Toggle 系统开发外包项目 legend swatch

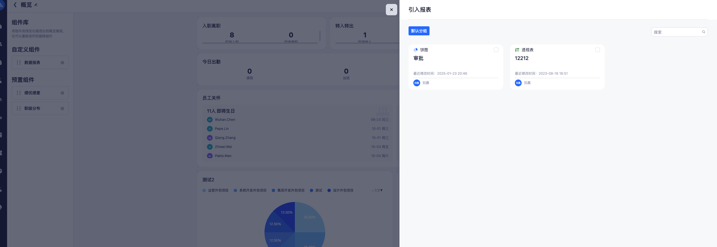coord(235,190)
